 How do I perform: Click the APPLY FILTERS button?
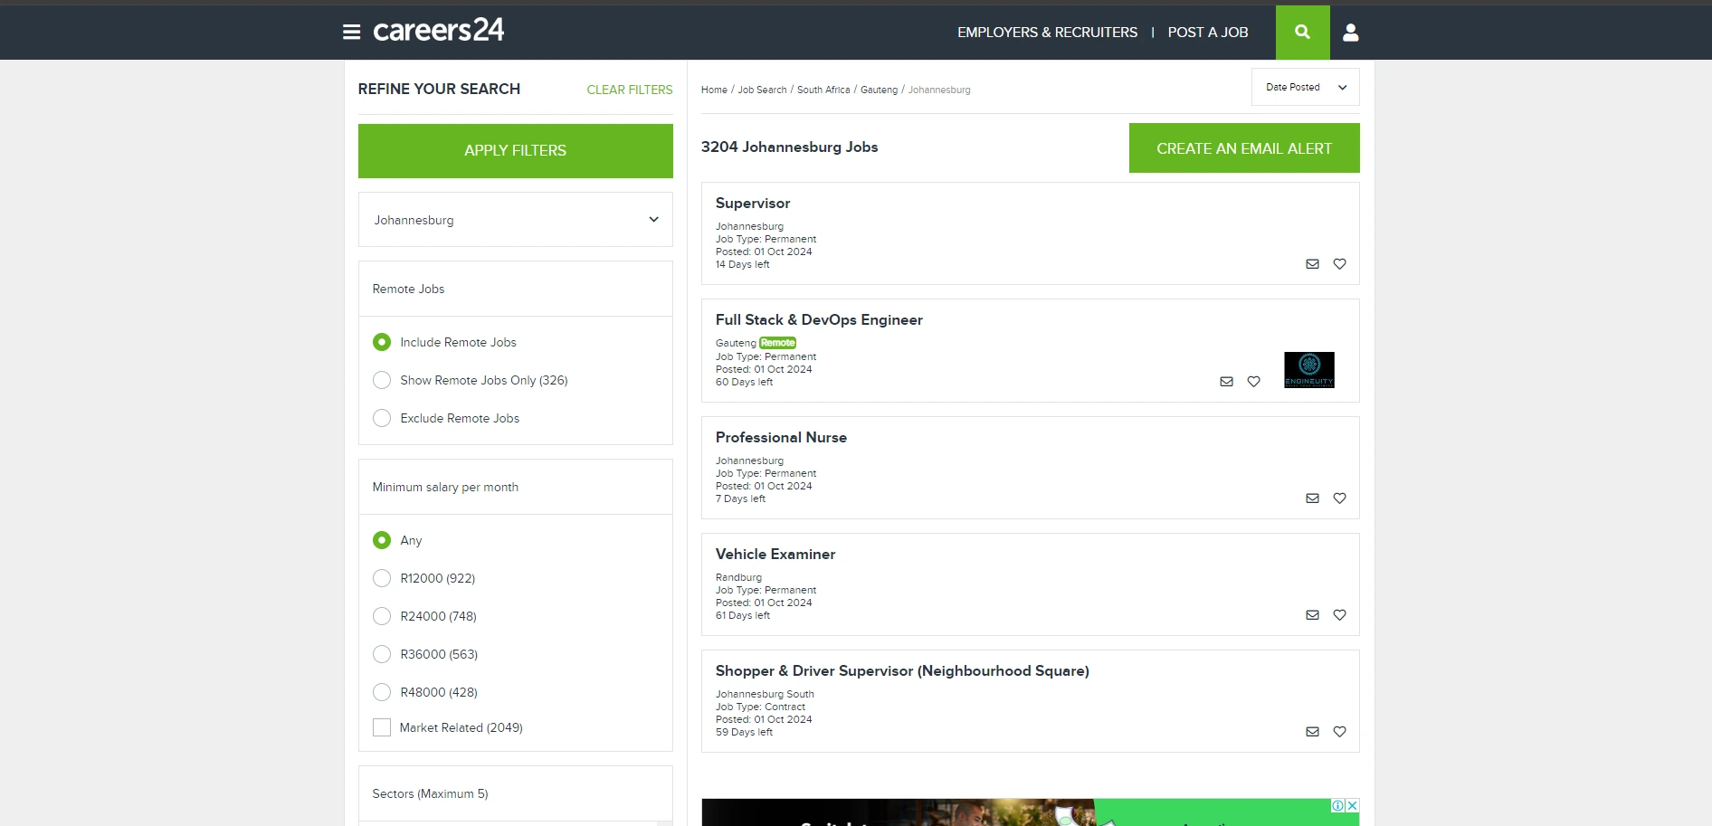516,151
